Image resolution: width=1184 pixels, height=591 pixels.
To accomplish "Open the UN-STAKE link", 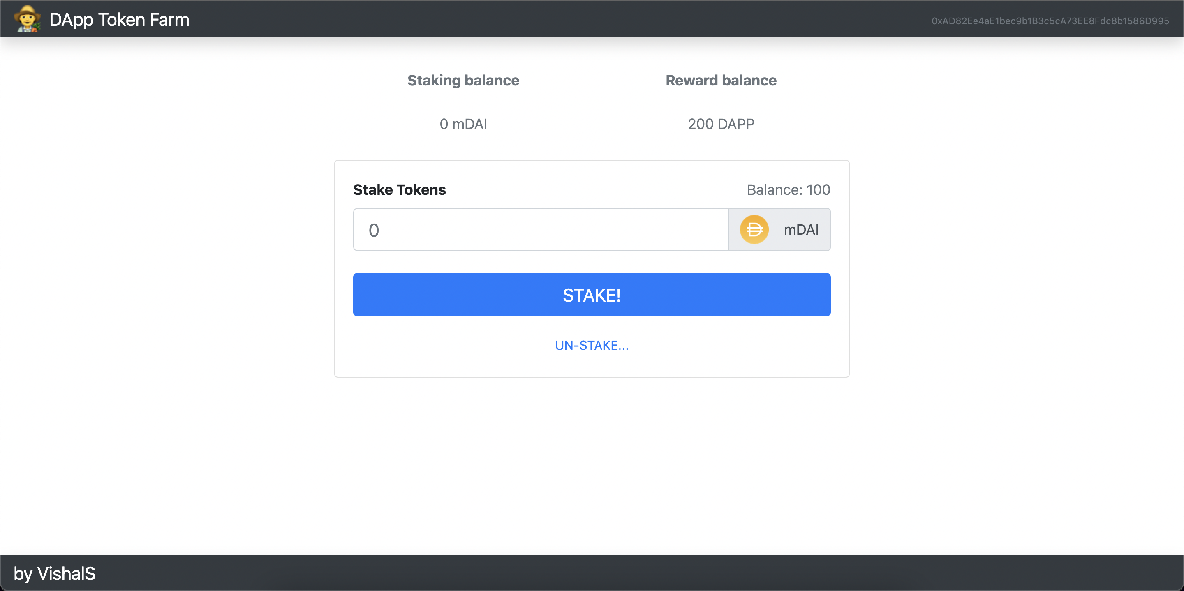I will click(592, 345).
